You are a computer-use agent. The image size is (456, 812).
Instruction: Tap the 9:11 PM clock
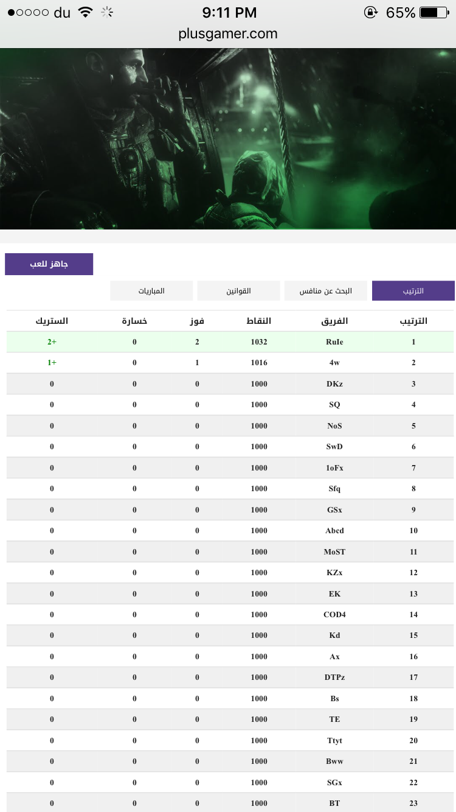229,12
